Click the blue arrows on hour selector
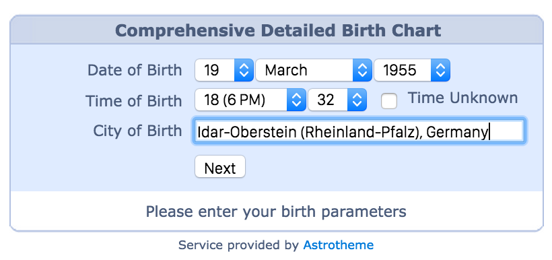The image size is (552, 260). click(296, 100)
